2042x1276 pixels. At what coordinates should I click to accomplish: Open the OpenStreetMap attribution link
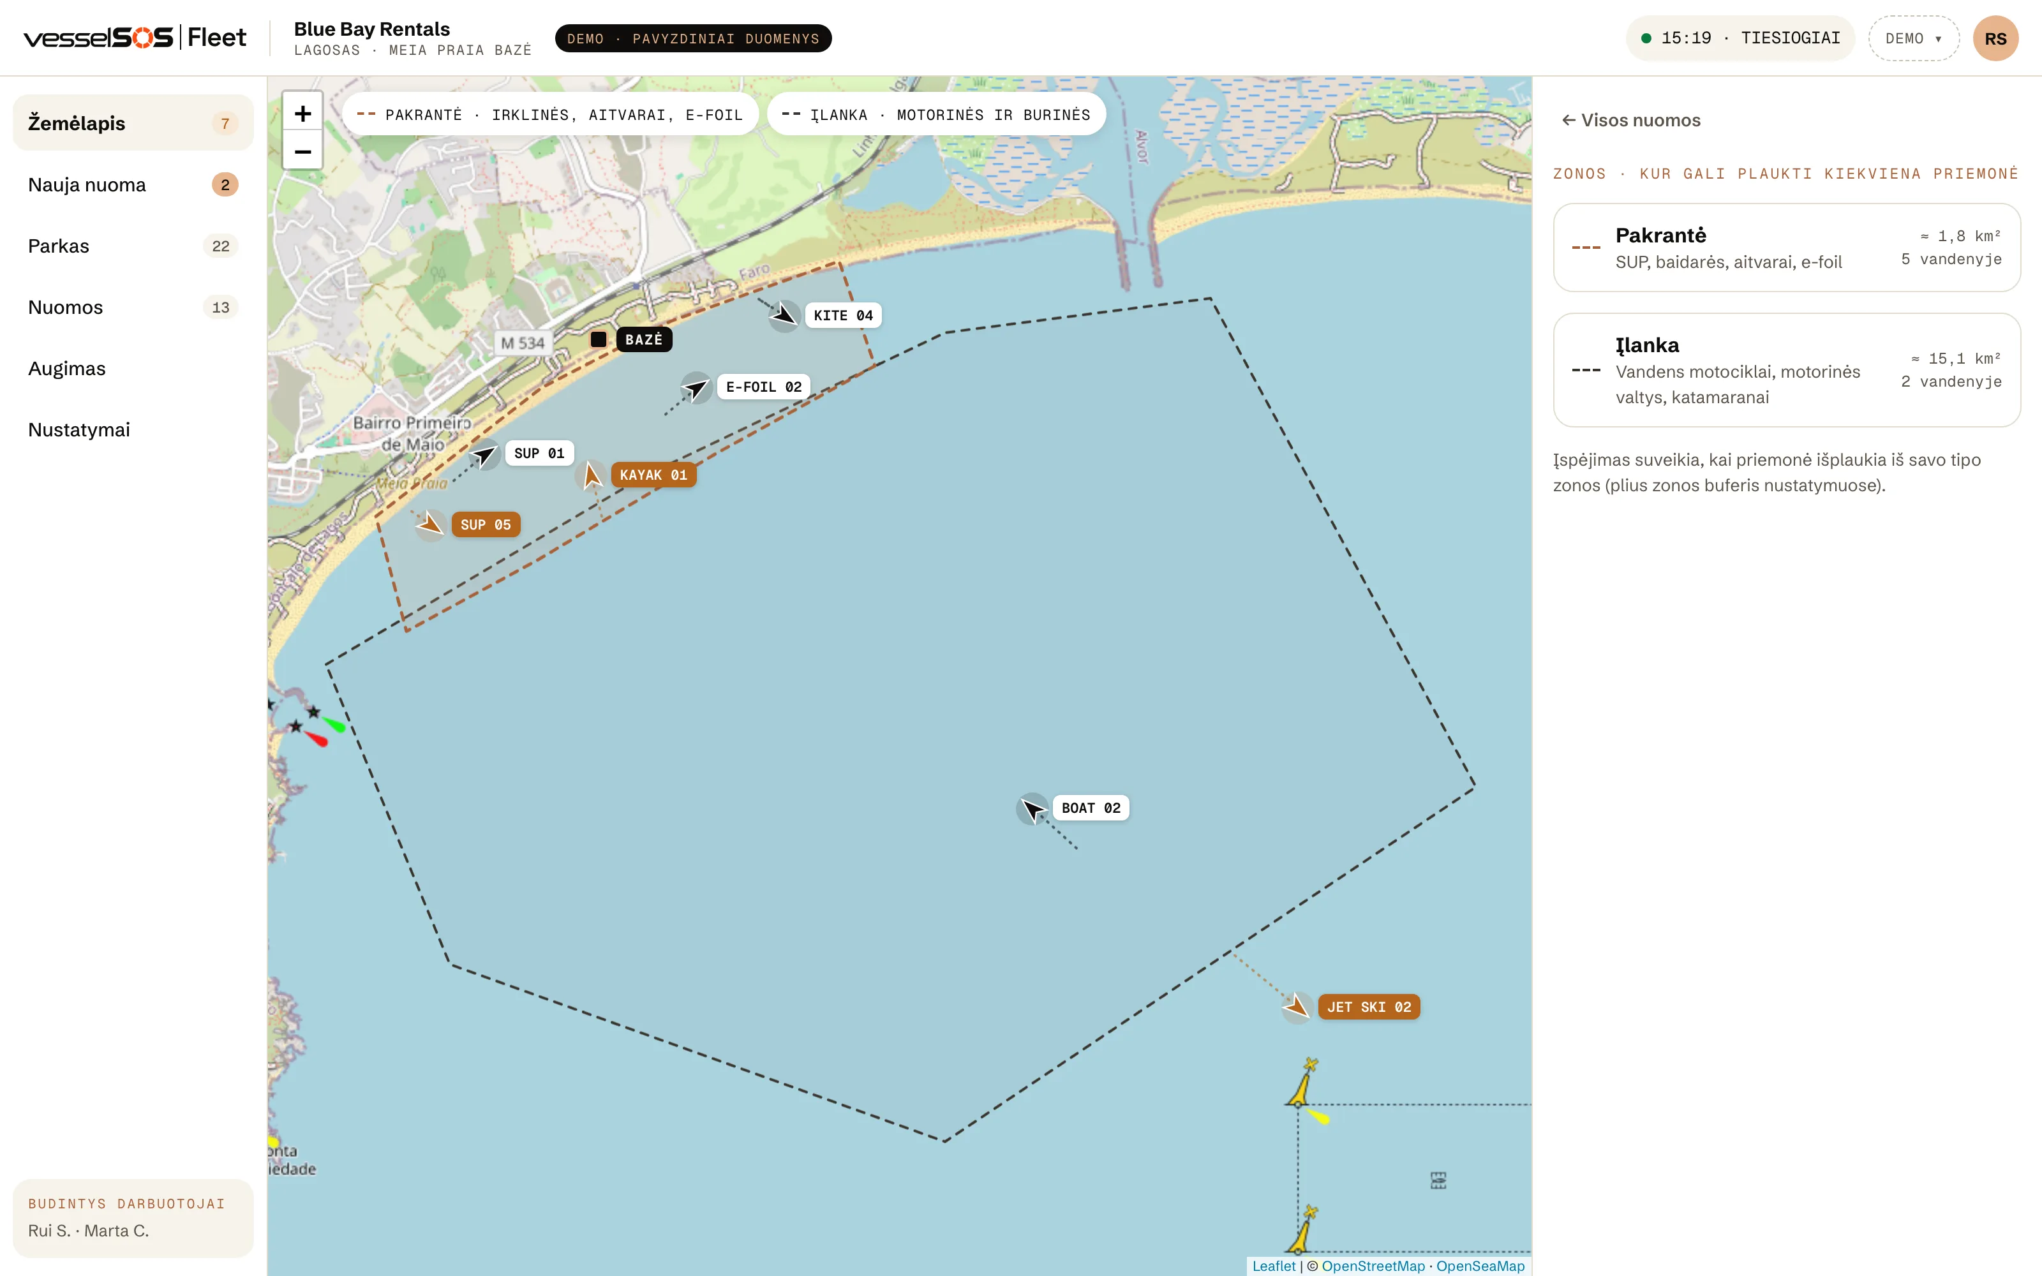click(x=1373, y=1266)
